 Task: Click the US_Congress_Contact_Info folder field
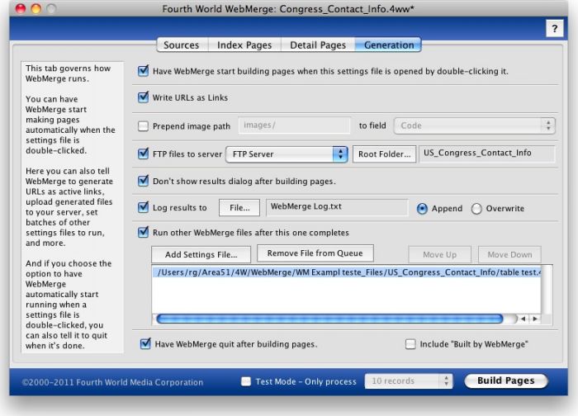click(x=486, y=154)
